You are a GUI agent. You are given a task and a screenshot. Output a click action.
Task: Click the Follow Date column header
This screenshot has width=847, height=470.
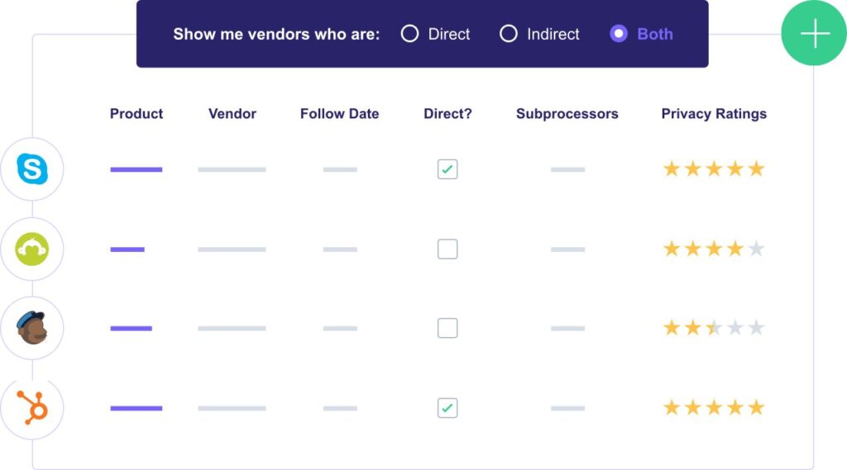[x=339, y=114]
